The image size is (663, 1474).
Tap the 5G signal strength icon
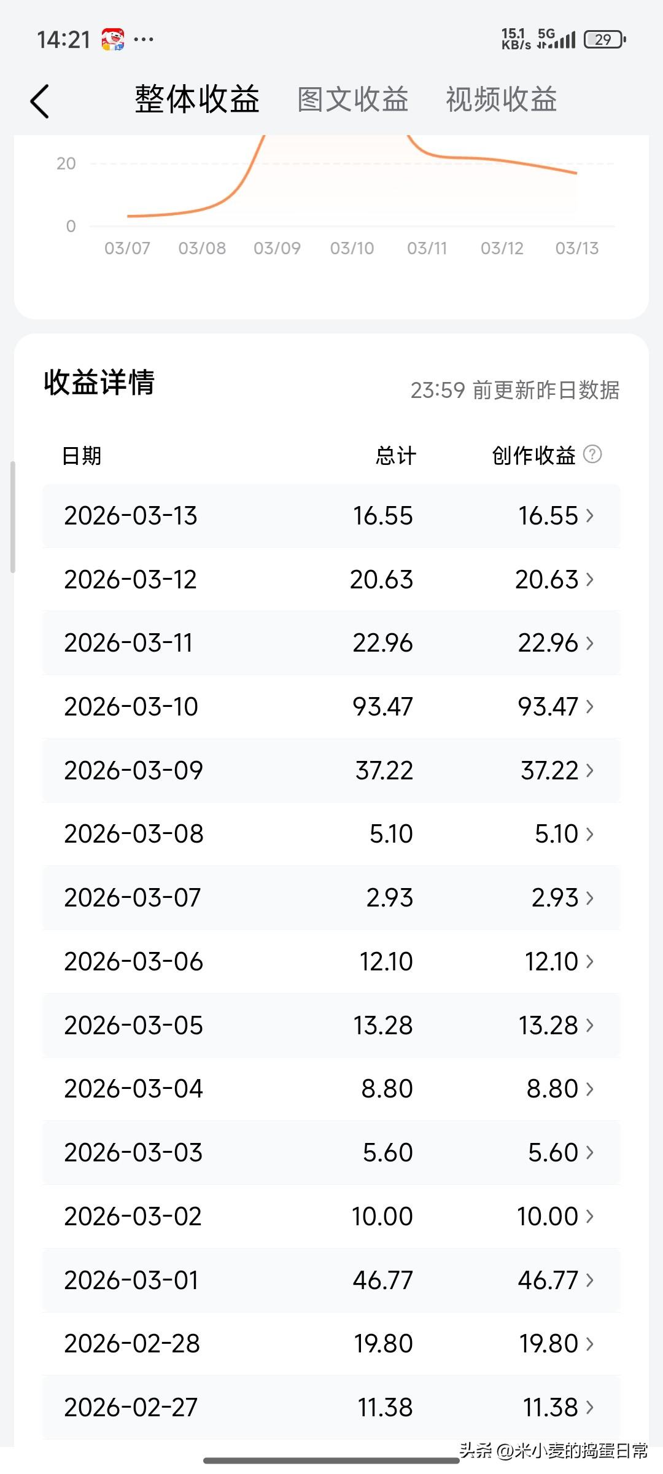point(556,39)
